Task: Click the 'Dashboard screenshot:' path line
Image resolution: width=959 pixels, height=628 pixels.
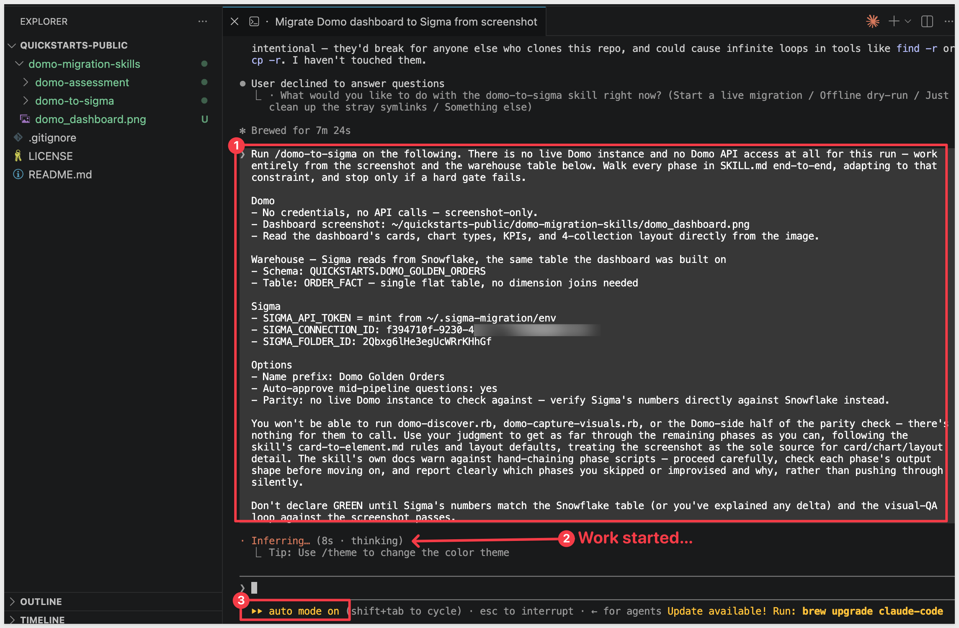Action: coord(500,224)
